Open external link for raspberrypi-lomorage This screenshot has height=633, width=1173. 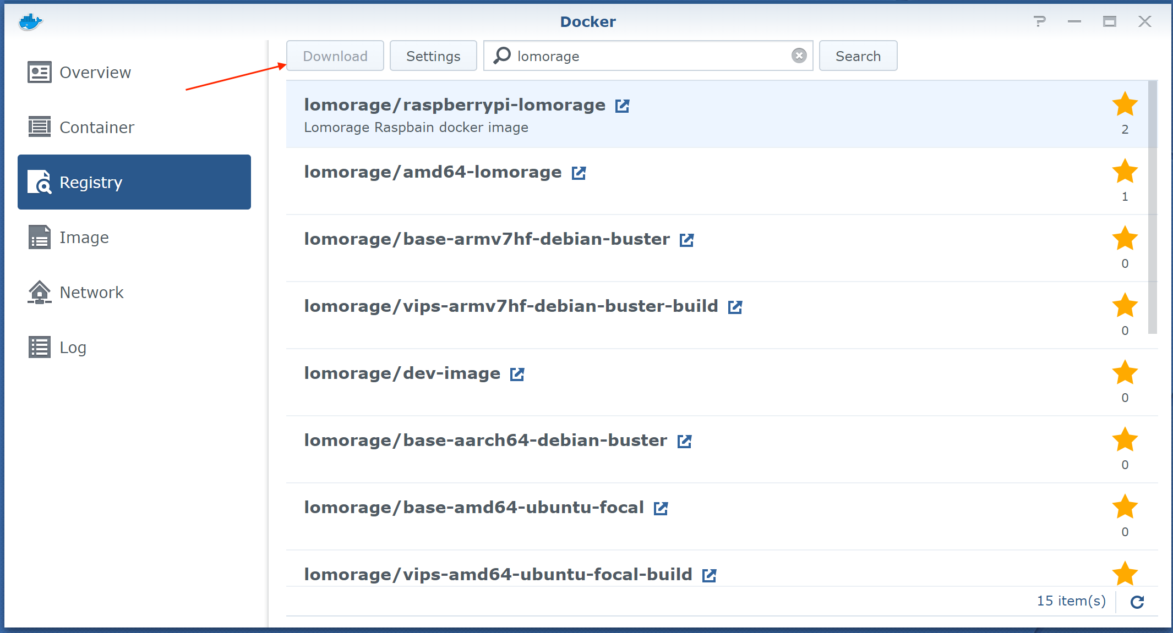[623, 106]
